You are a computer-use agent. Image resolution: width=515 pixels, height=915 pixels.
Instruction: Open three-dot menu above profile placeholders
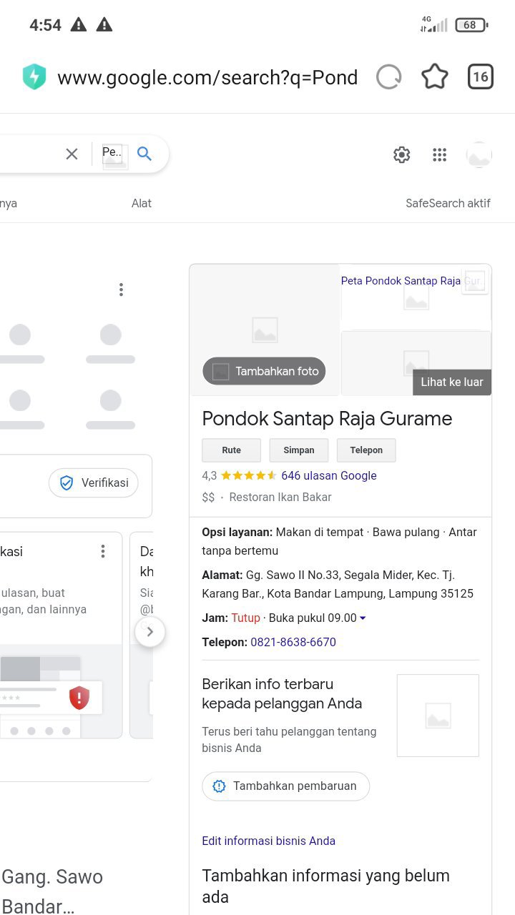[121, 290]
